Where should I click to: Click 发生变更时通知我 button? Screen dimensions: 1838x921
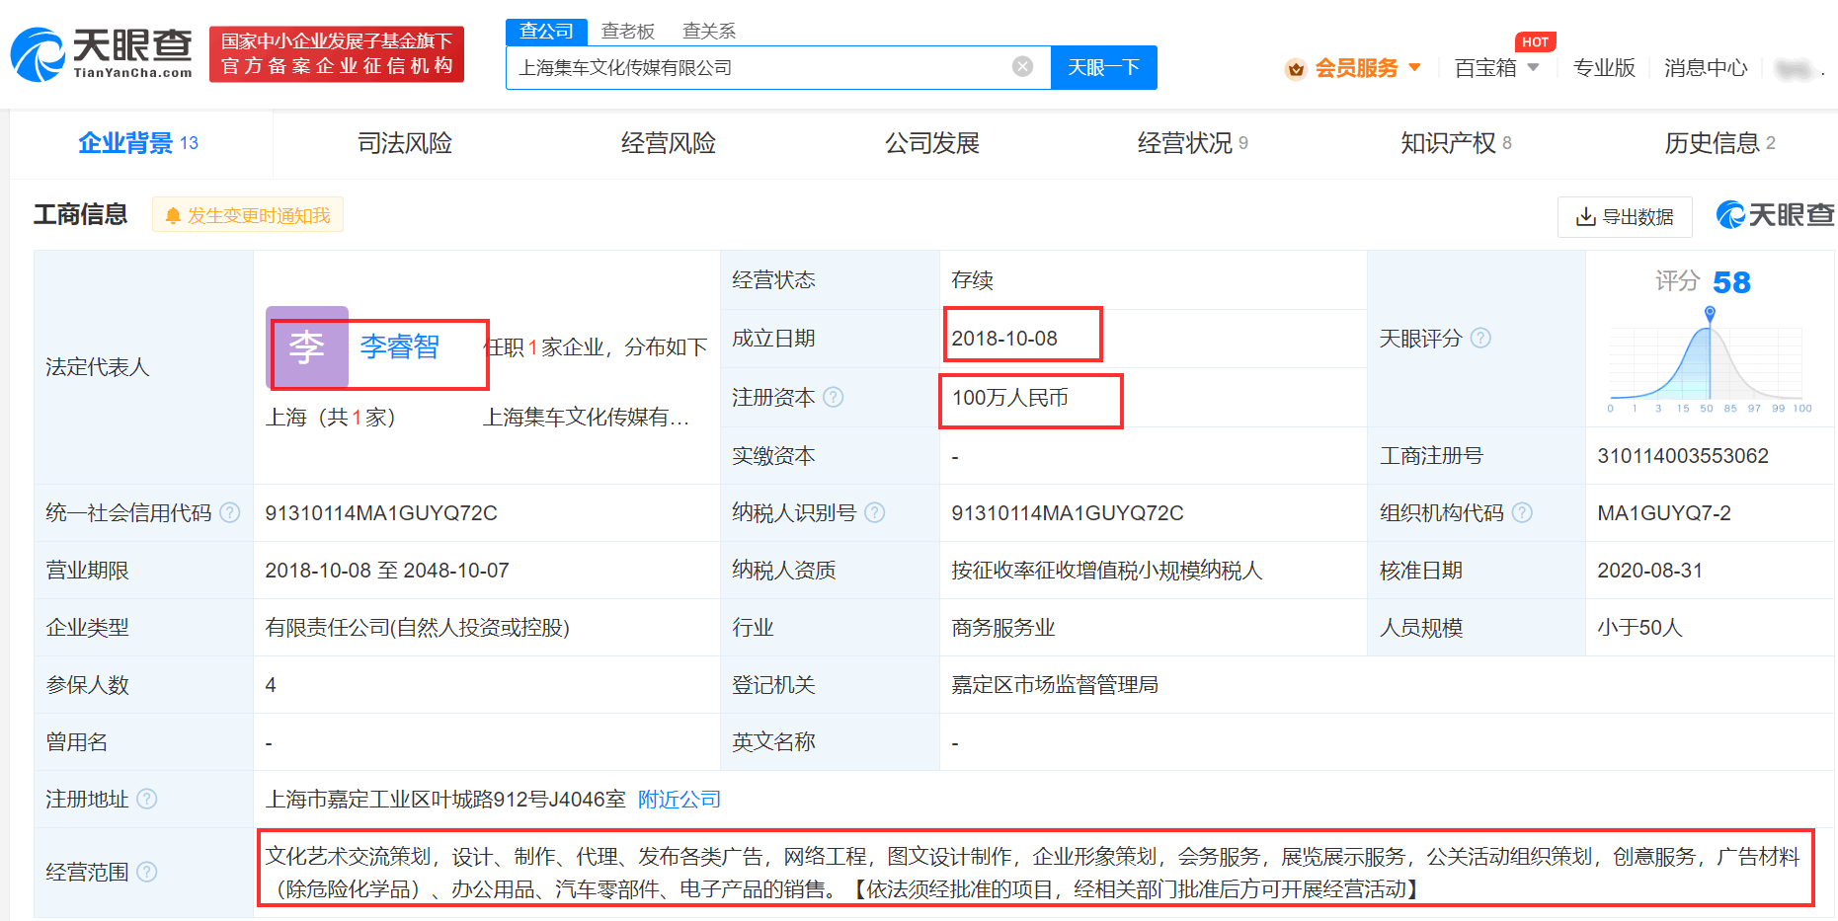(x=248, y=215)
